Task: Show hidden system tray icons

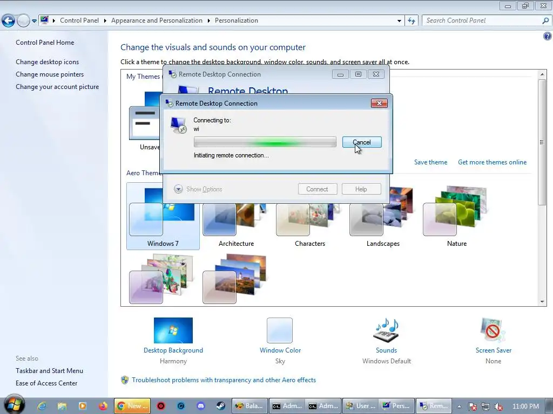Action: click(x=459, y=406)
